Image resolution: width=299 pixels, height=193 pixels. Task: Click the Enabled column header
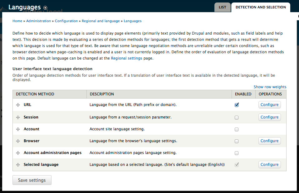pyautogui.click(x=243, y=94)
